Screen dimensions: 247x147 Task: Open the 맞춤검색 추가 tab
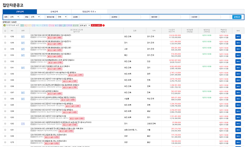click(89, 11)
